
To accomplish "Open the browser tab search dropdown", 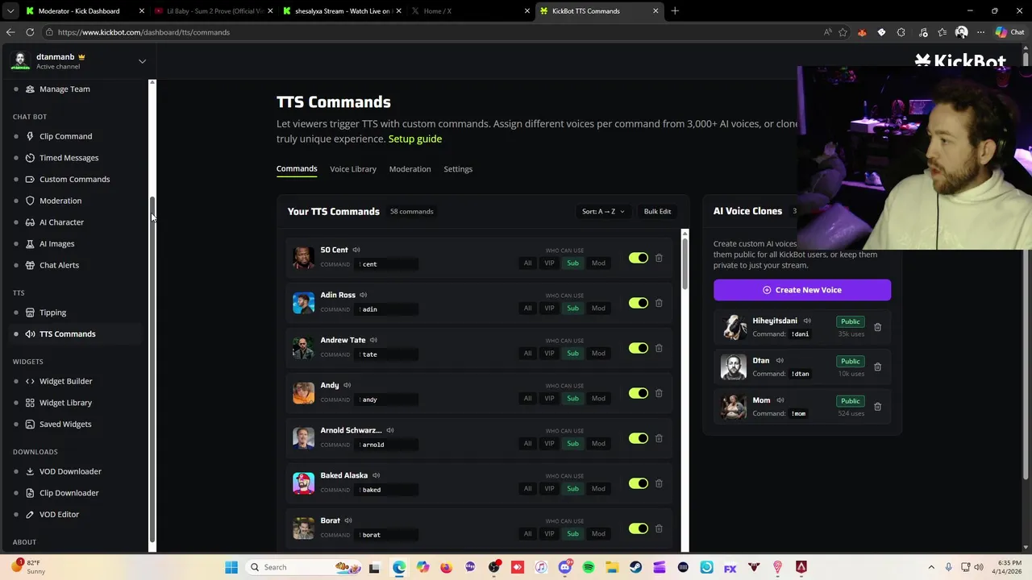I will point(10,10).
